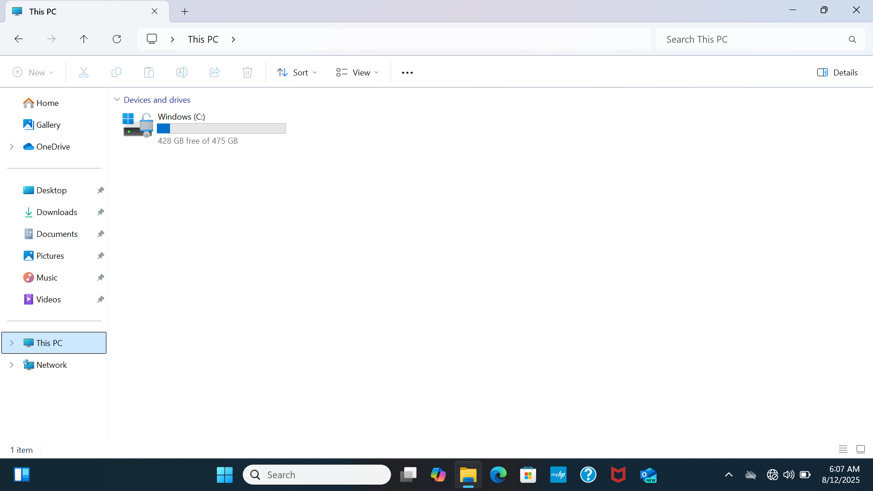
Task: Click the Refresh icon in navigation bar
Action: (117, 39)
